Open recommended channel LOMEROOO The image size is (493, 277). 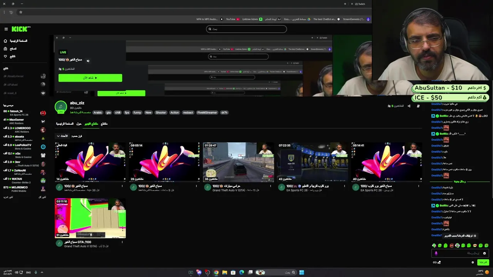pos(24,130)
